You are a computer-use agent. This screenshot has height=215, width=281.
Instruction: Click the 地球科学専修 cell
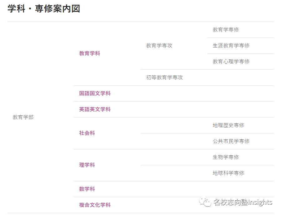click(228, 173)
